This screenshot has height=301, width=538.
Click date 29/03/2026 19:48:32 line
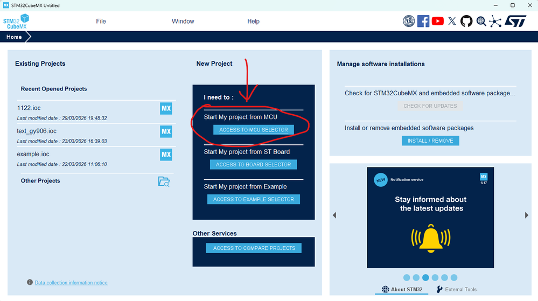click(62, 118)
